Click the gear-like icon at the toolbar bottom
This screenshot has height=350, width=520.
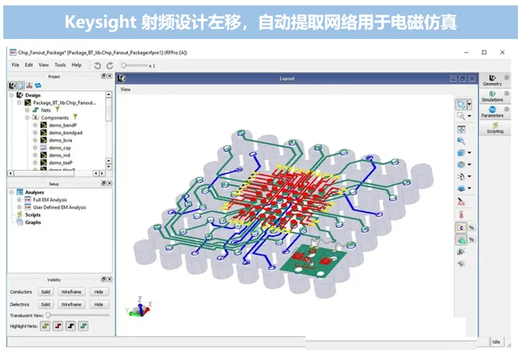(x=461, y=264)
